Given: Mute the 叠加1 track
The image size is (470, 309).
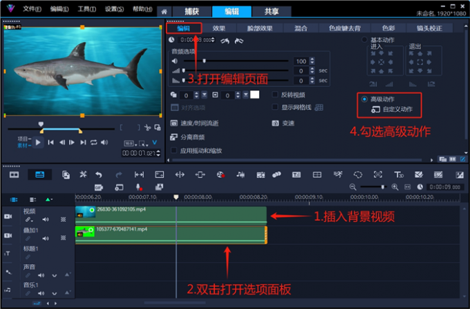Looking at the screenshot, I should click(46, 239).
